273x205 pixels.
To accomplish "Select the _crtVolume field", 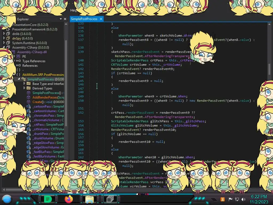I will (48, 129).
